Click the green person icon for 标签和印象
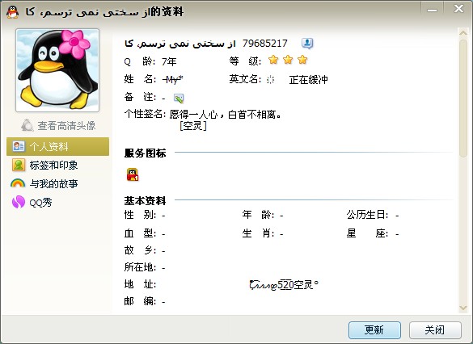Image resolution: width=473 pixels, height=344 pixels. (19, 165)
